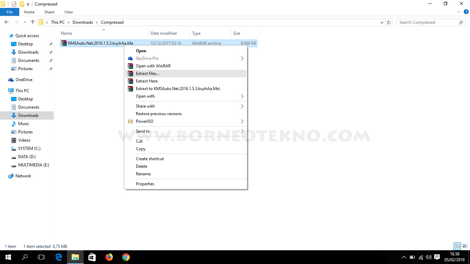The width and height of the screenshot is (470, 264).
Task: Click the Help question mark icon
Action: pyautogui.click(x=467, y=11)
